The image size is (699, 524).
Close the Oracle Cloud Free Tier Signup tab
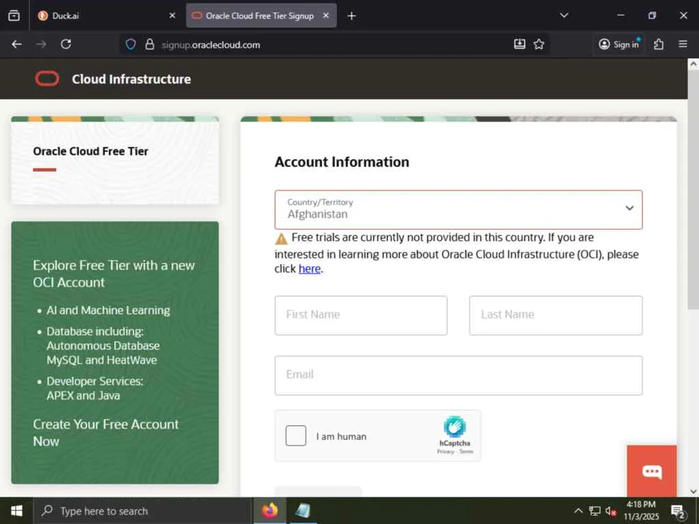pyautogui.click(x=326, y=16)
